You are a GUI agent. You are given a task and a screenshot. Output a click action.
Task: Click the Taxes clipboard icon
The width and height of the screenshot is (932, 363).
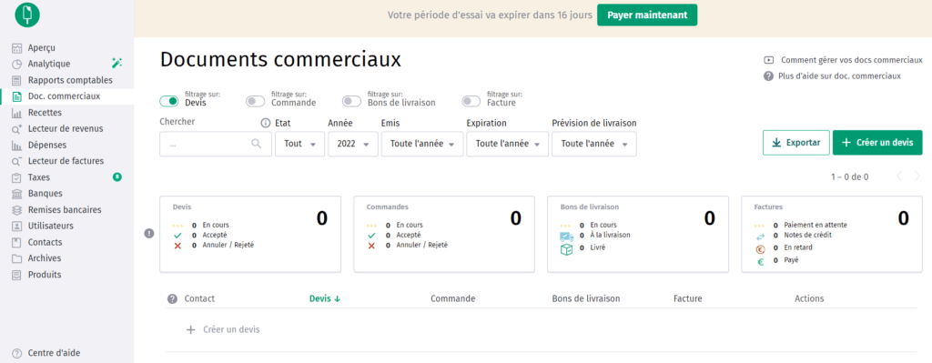pos(16,177)
